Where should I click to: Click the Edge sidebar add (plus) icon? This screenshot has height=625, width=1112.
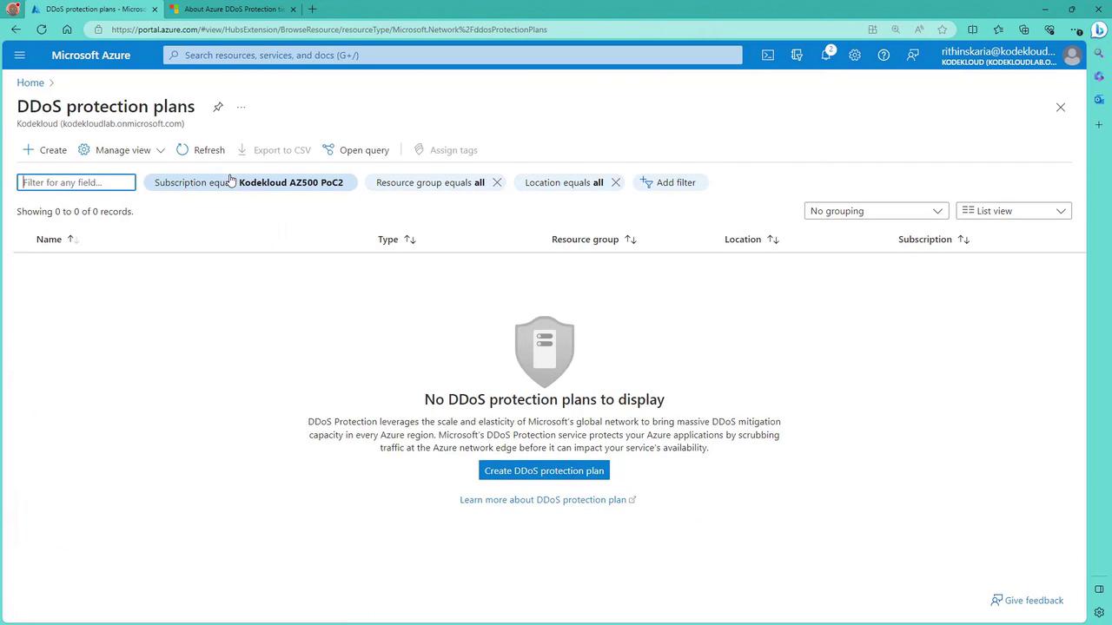[x=1099, y=125]
